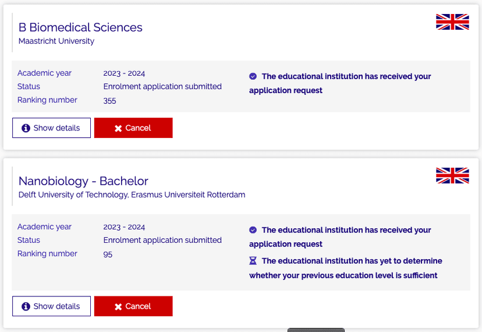Click the checkmark icon in Nanobiology status

[x=253, y=230]
